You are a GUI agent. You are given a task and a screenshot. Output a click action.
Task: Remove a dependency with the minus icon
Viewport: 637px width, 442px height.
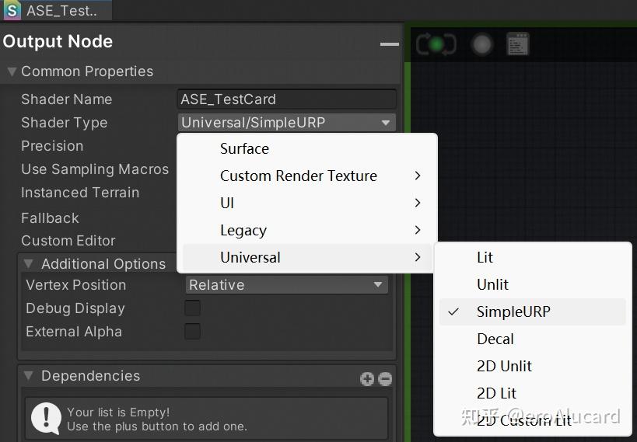tap(384, 378)
